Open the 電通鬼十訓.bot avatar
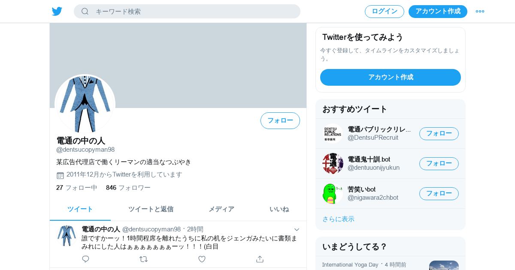This screenshot has height=270, width=515. (333, 163)
